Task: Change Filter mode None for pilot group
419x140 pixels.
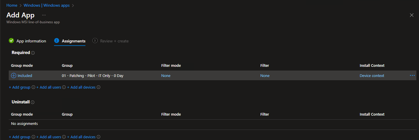Action: [166, 76]
